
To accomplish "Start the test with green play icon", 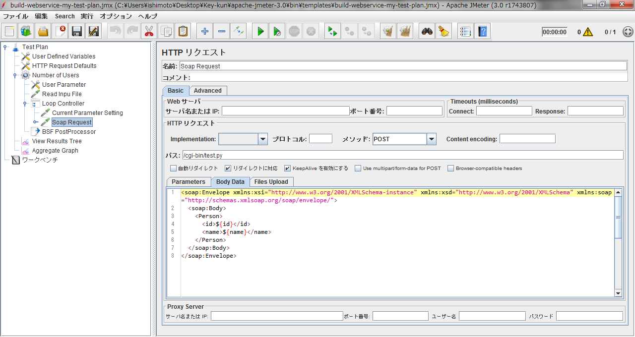I will (x=260, y=32).
